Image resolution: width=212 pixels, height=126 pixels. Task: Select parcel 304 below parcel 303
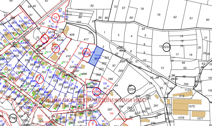point(98,75)
